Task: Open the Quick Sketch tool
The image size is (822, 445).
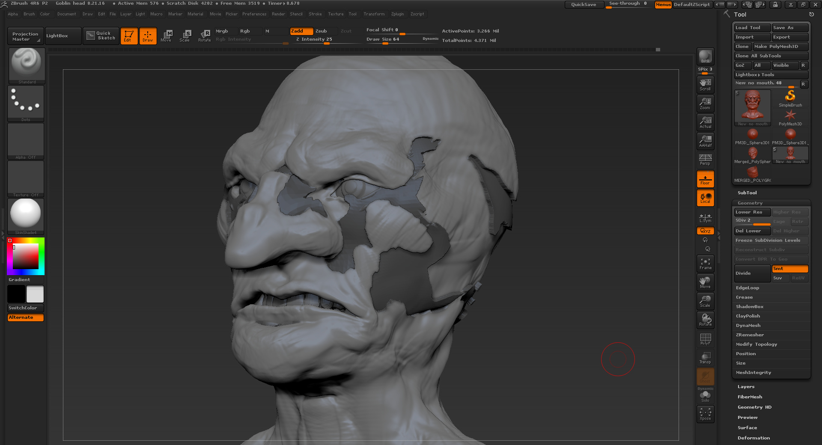Action: coord(101,36)
